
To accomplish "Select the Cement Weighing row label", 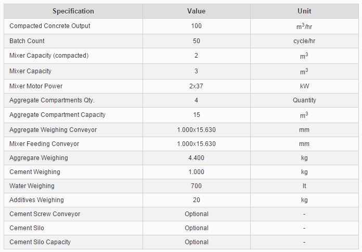I will 35,172.
